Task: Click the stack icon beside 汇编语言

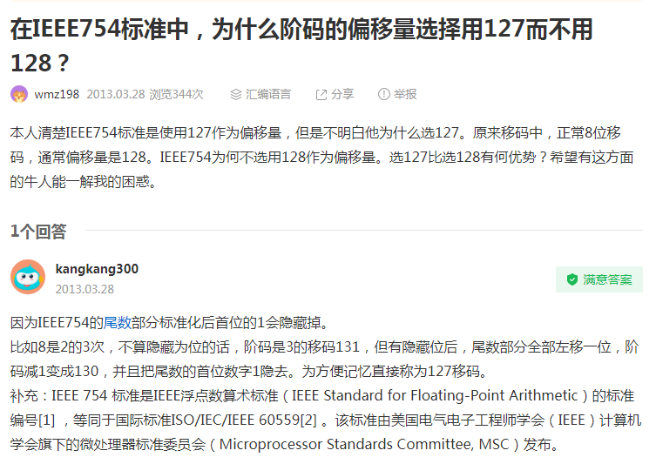Action: [x=235, y=94]
